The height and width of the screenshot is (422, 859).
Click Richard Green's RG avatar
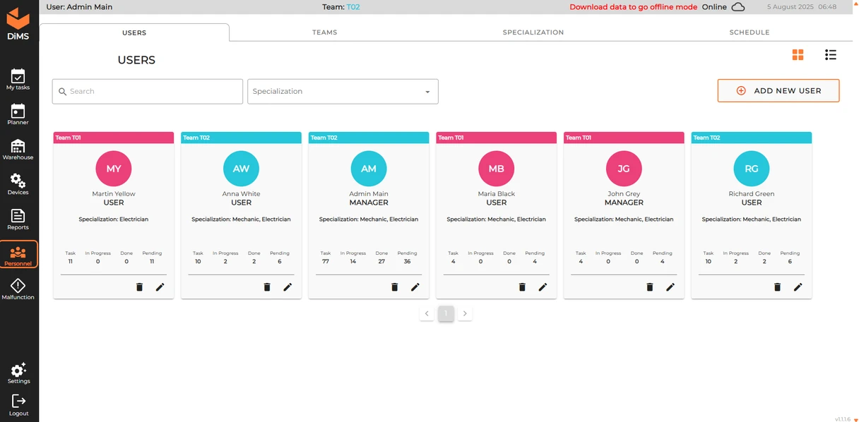click(751, 169)
